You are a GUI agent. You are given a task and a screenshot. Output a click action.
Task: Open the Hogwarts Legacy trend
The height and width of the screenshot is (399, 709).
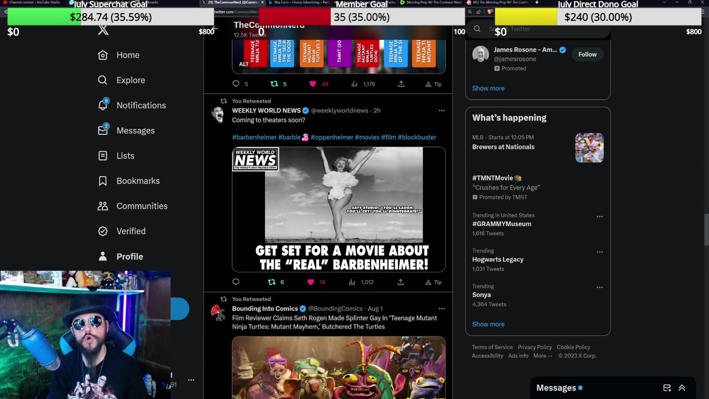pyautogui.click(x=497, y=259)
